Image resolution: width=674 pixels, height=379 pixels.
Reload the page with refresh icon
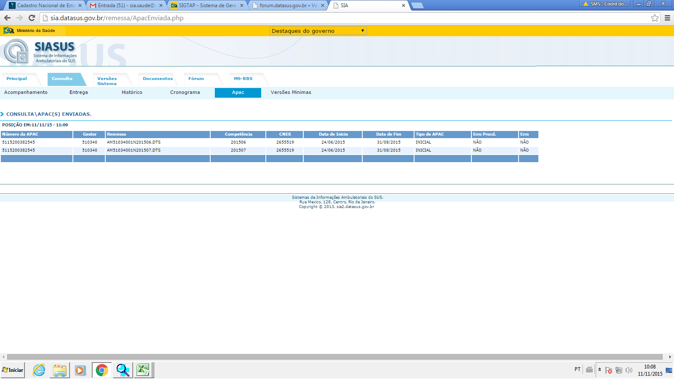tap(32, 18)
